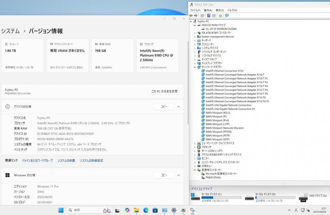This screenshot has width=330, height=215.
Task: Open the ヘルプ(H) menu
Action: click(232, 10)
